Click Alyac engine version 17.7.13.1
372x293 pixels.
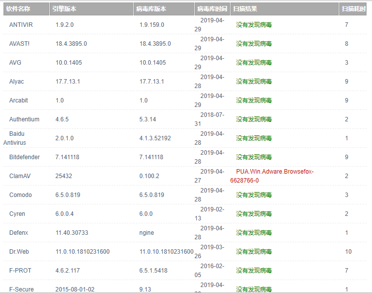(x=68, y=82)
